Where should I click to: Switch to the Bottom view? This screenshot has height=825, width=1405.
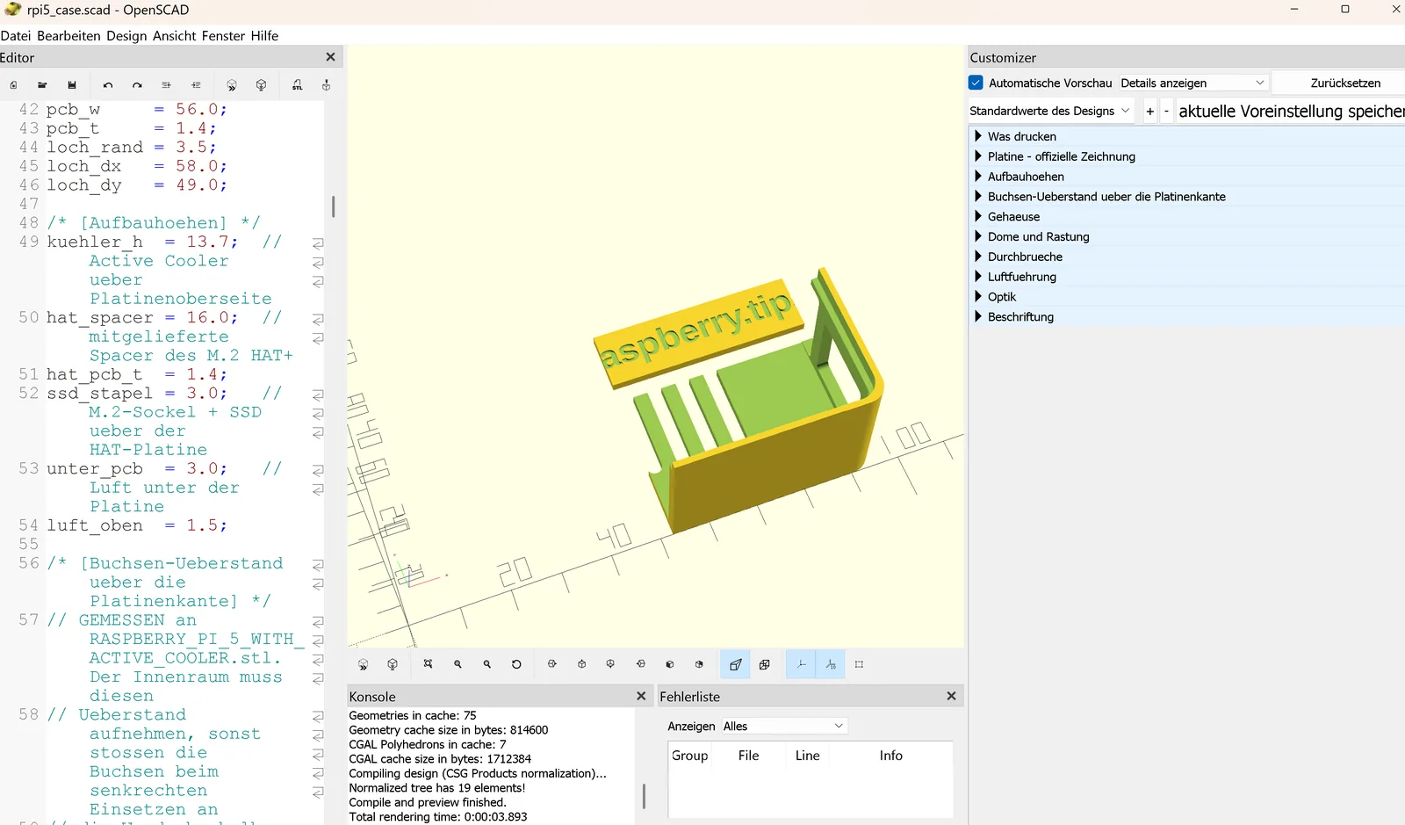610,664
